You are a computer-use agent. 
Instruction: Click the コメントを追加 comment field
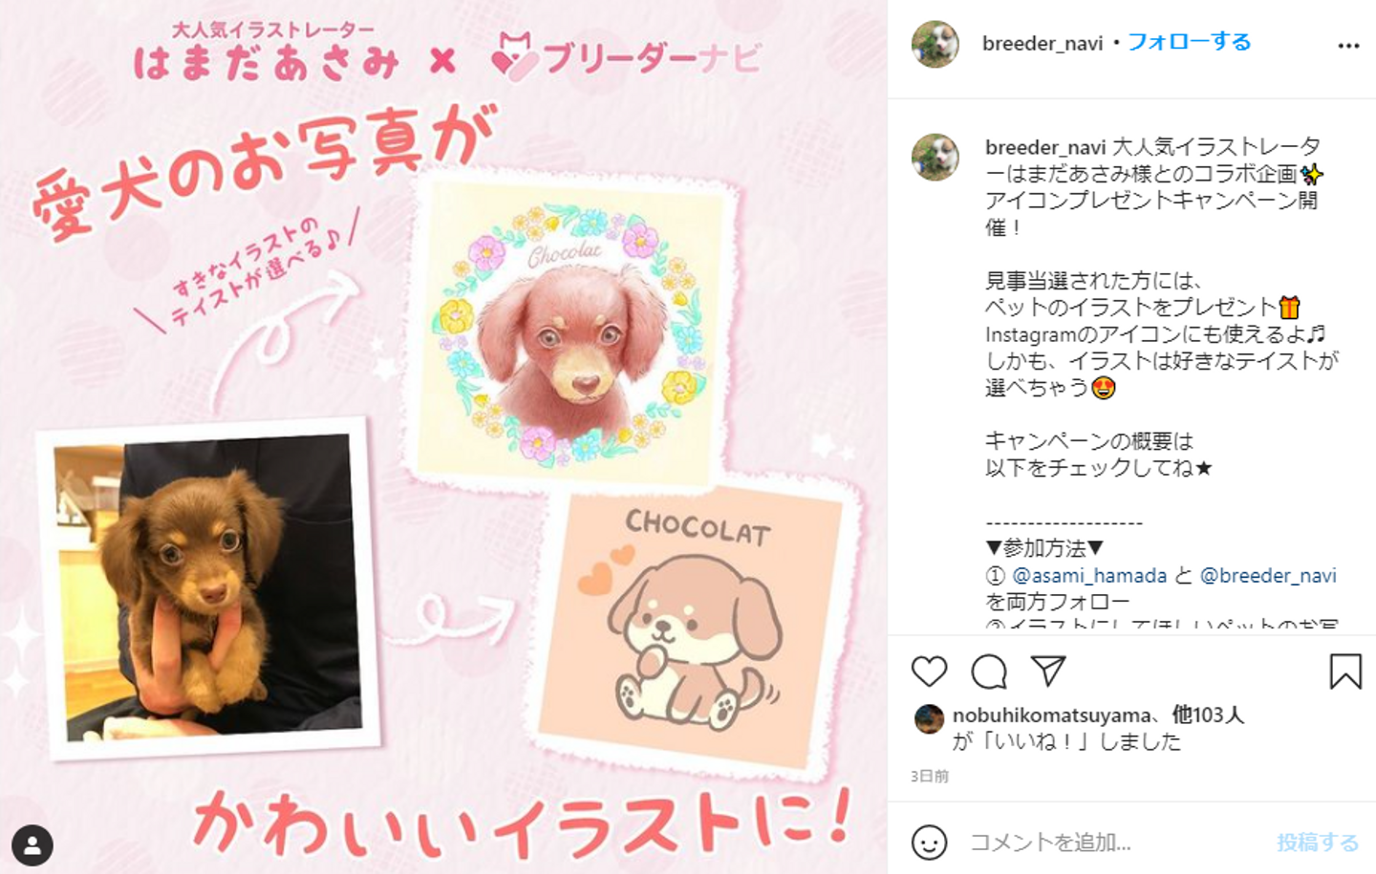1114,842
